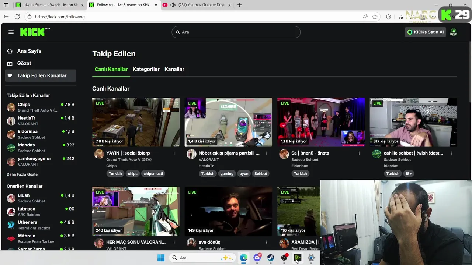Click tutmacc avatar in recommended channels
The height and width of the screenshot is (265, 472).
(11, 212)
